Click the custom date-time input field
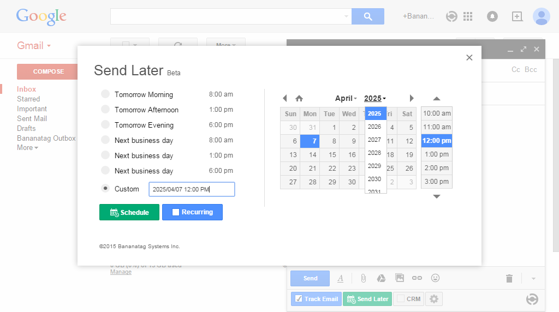The width and height of the screenshot is (559, 312). click(x=192, y=189)
